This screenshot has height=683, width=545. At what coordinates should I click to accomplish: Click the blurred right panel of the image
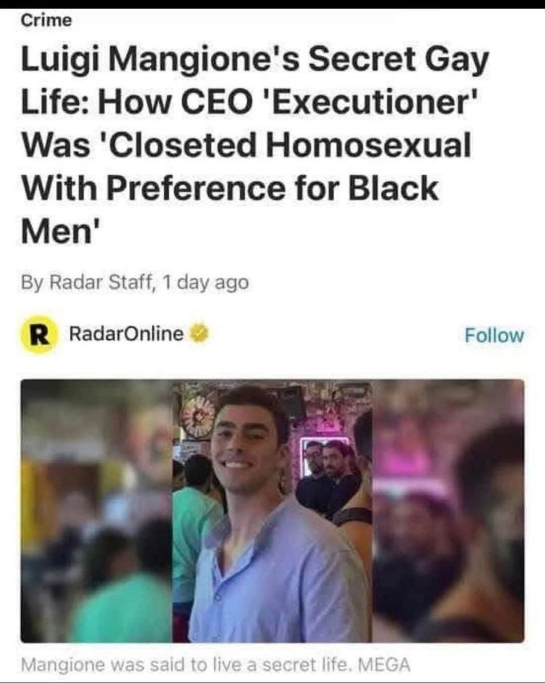point(448,511)
